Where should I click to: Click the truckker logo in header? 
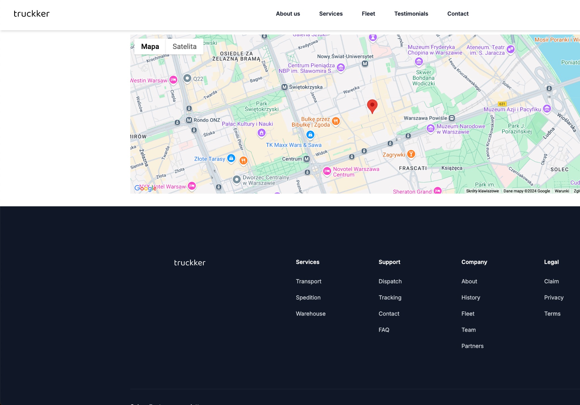[32, 14]
